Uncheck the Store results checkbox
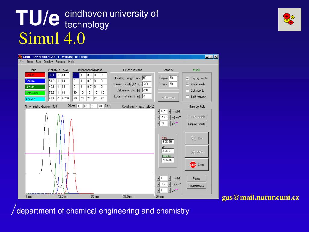The width and height of the screenshot is (309, 232). tap(187, 85)
